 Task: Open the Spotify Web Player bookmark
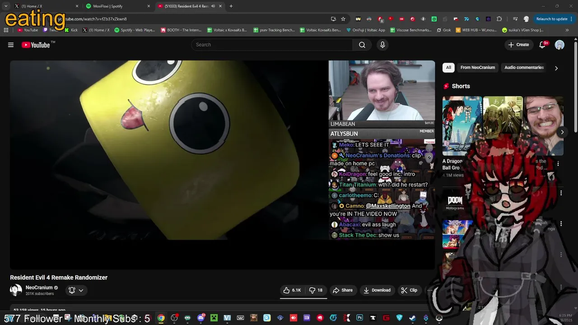click(x=135, y=30)
